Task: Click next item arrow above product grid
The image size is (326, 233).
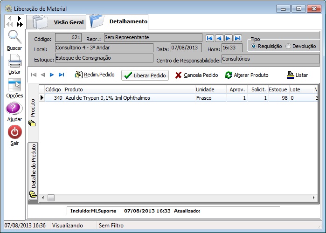Action: (52, 75)
